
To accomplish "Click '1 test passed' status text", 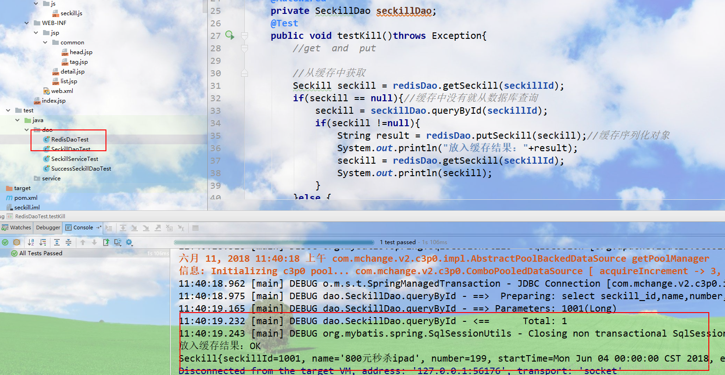I will (397, 242).
